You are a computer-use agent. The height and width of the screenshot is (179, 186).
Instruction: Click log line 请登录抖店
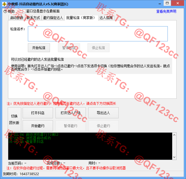tap(26, 141)
